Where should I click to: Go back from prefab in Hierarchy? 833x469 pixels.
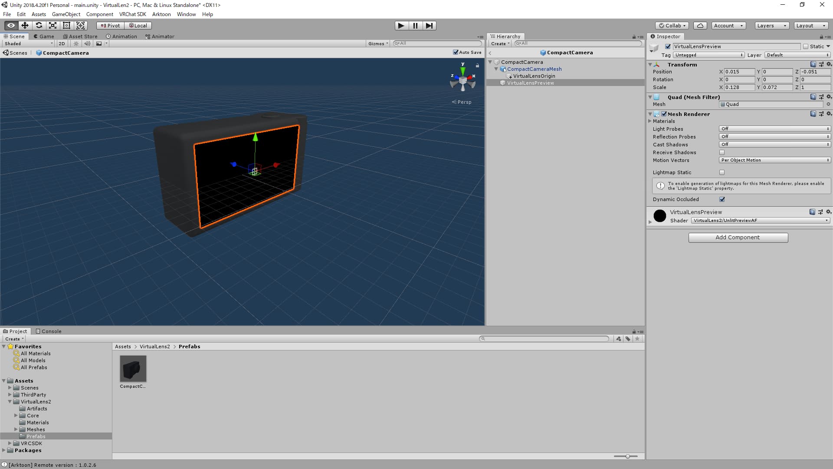490,53
